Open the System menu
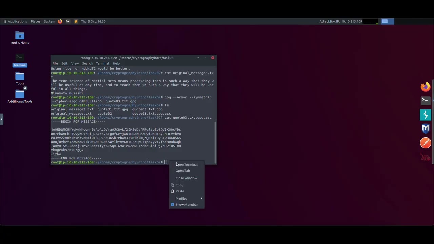The image size is (434, 244). (49, 21)
